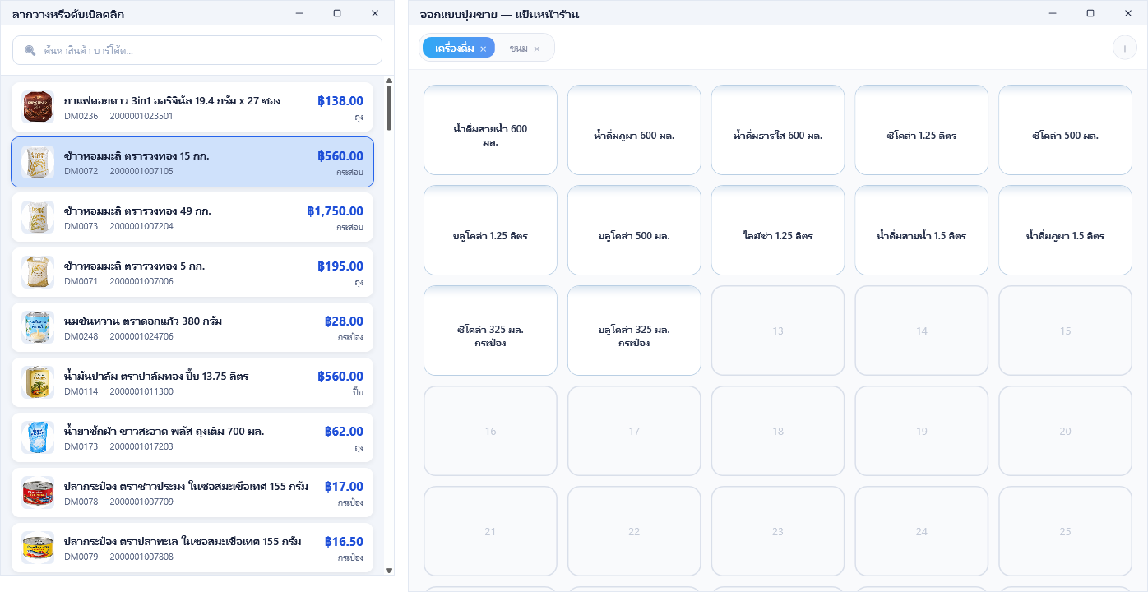Click the magnifier icon in the product search box
Screen dimensions: 1148x592
click(x=30, y=50)
